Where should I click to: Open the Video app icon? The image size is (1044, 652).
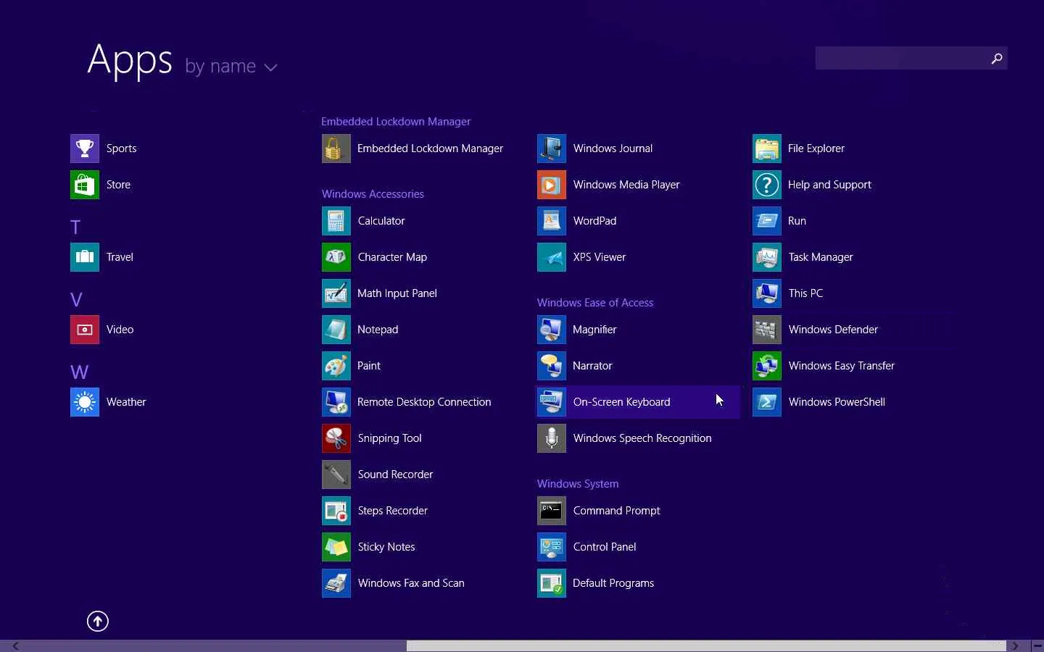point(85,330)
